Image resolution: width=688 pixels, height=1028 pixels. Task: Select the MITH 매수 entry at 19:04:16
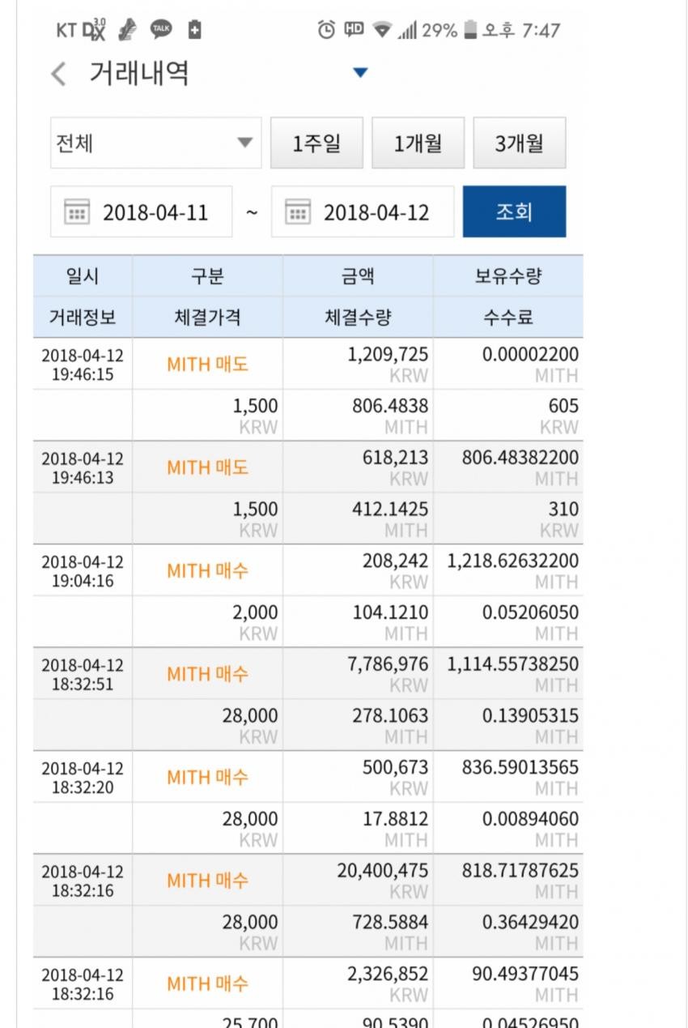[206, 569]
